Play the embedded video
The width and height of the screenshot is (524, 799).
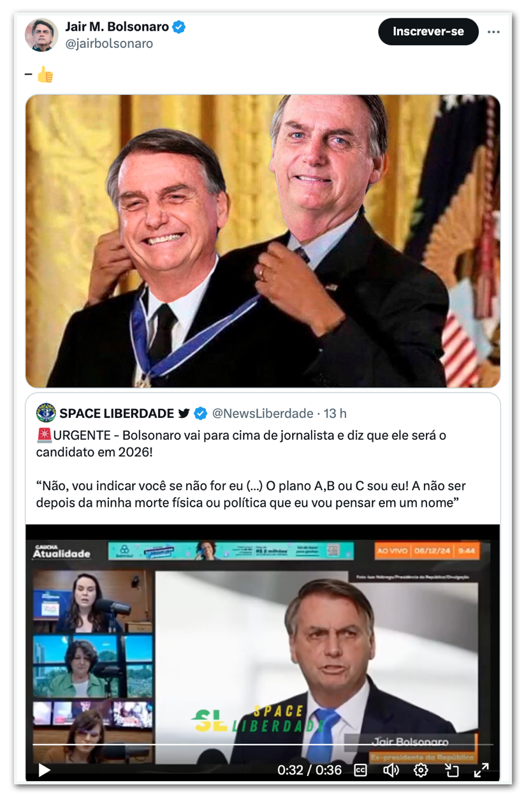(x=44, y=770)
